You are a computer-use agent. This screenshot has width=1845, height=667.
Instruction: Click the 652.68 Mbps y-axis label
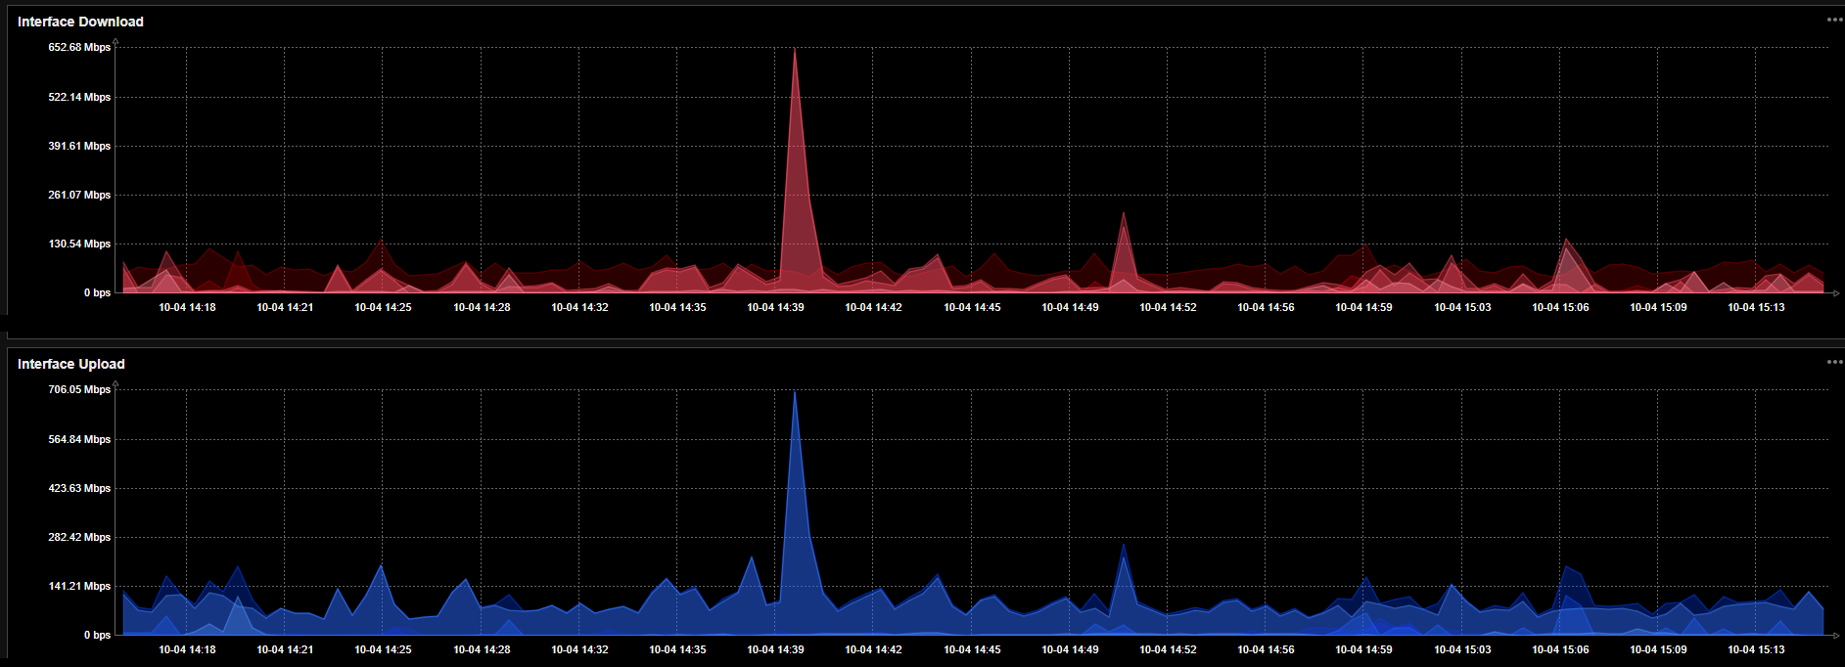tap(79, 47)
